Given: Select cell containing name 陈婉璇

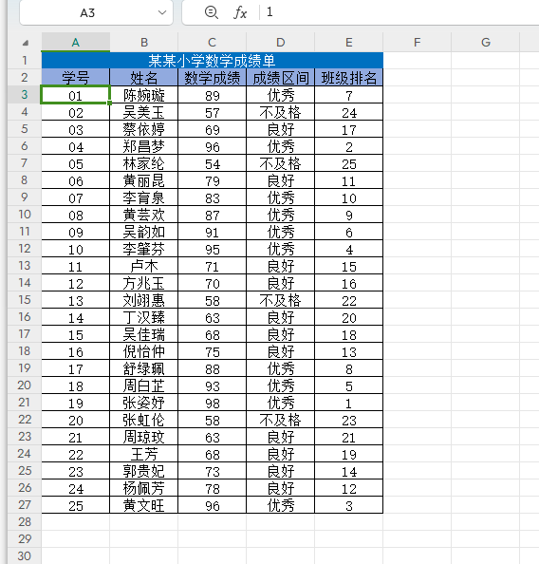Looking at the screenshot, I should 144,95.
